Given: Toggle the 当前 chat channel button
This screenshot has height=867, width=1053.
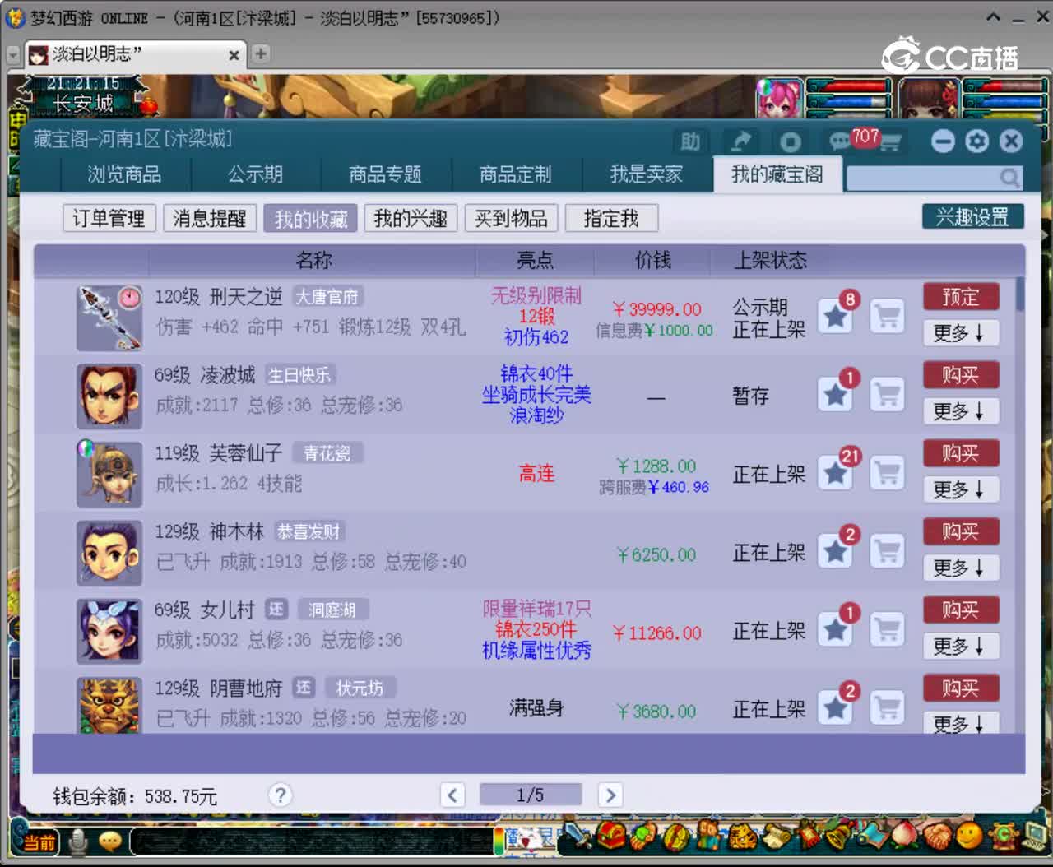Looking at the screenshot, I should tap(38, 841).
